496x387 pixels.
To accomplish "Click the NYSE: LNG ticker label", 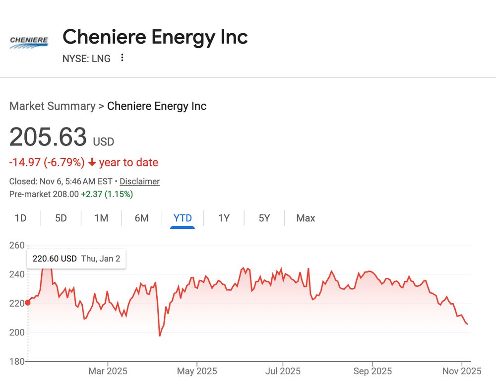I will coord(86,59).
